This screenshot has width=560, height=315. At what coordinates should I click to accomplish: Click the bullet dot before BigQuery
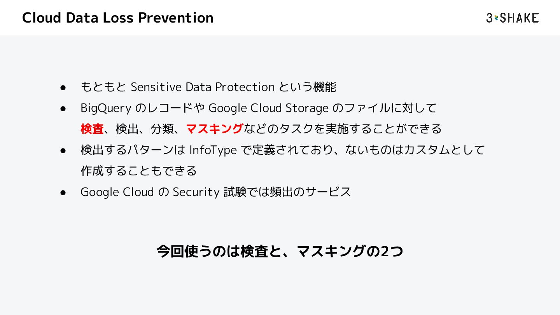62,108
